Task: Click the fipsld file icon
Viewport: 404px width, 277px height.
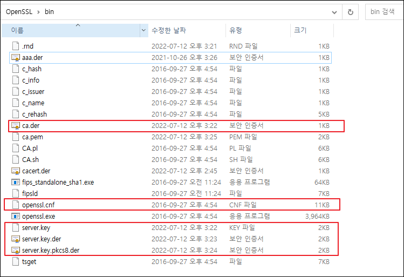Action: click(16, 194)
